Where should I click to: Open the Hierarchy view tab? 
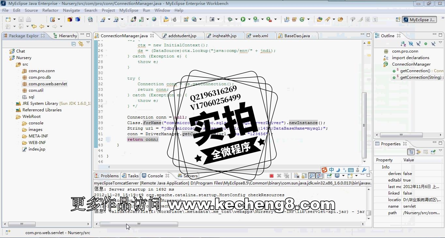tap(65, 36)
